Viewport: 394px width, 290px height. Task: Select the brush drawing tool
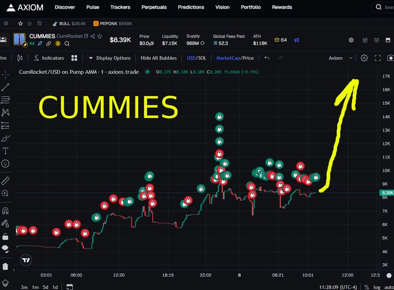click(5, 138)
